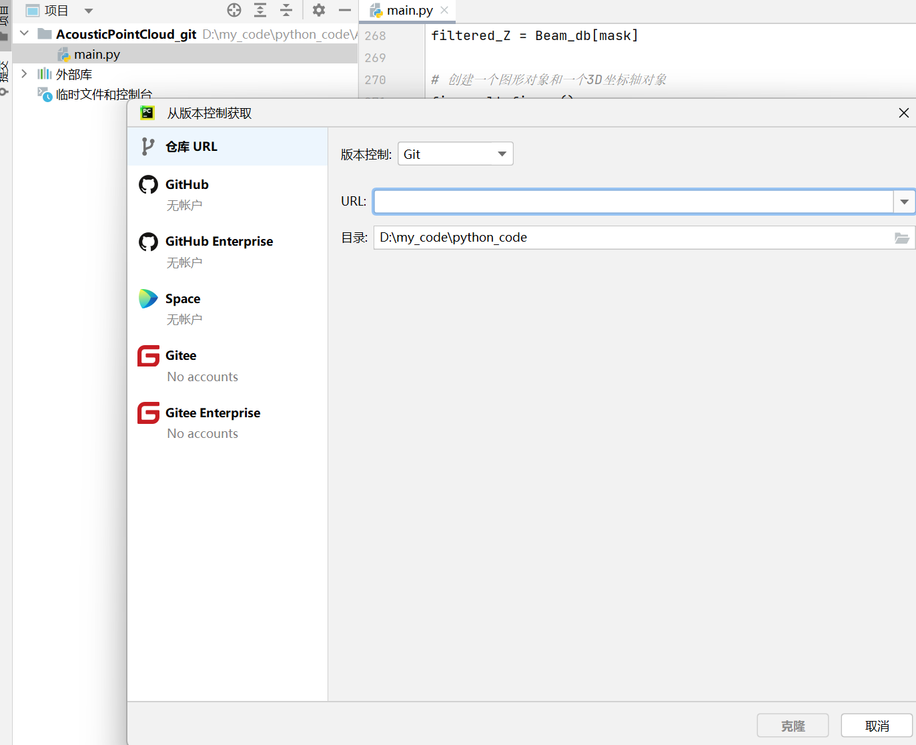Select 临时文件和控制台 item

[104, 94]
